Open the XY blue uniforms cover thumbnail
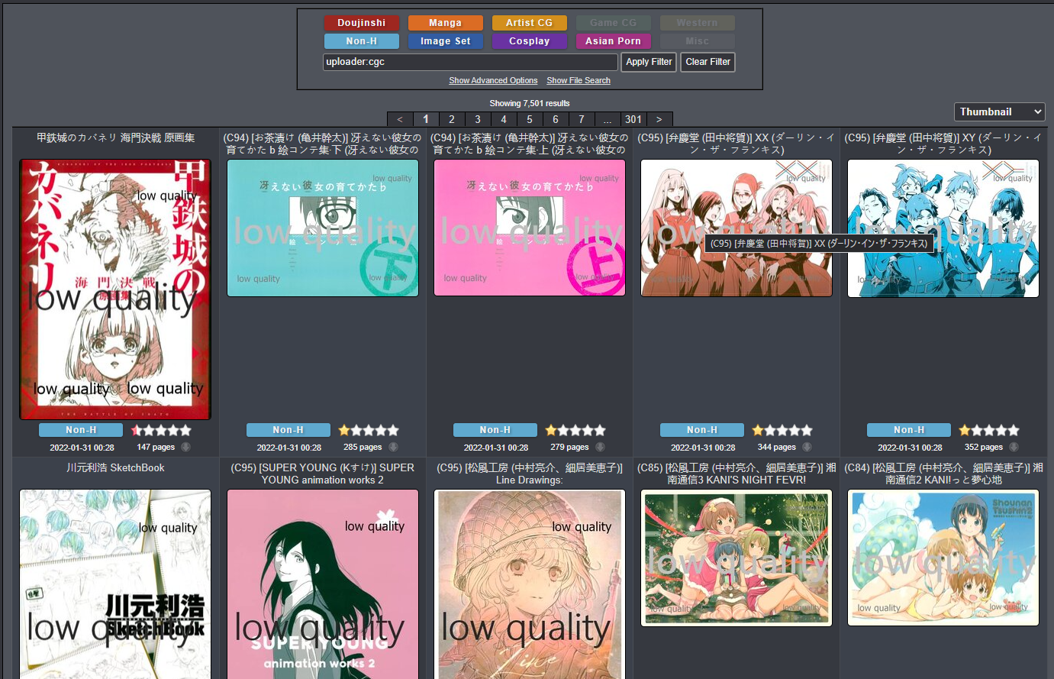 tap(943, 228)
